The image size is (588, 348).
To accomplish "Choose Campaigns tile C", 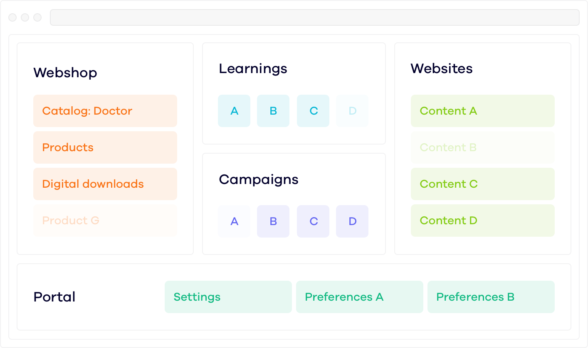I will tap(313, 221).
